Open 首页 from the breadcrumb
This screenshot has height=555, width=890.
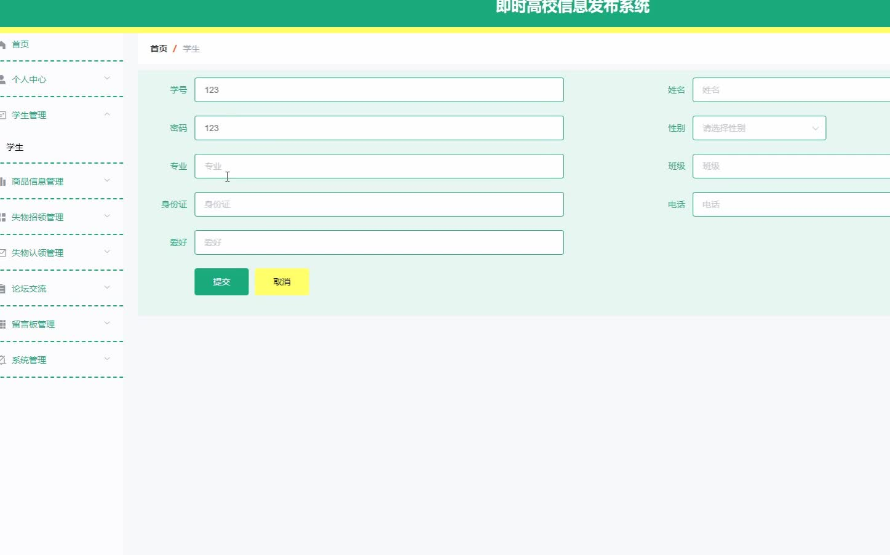(x=158, y=48)
